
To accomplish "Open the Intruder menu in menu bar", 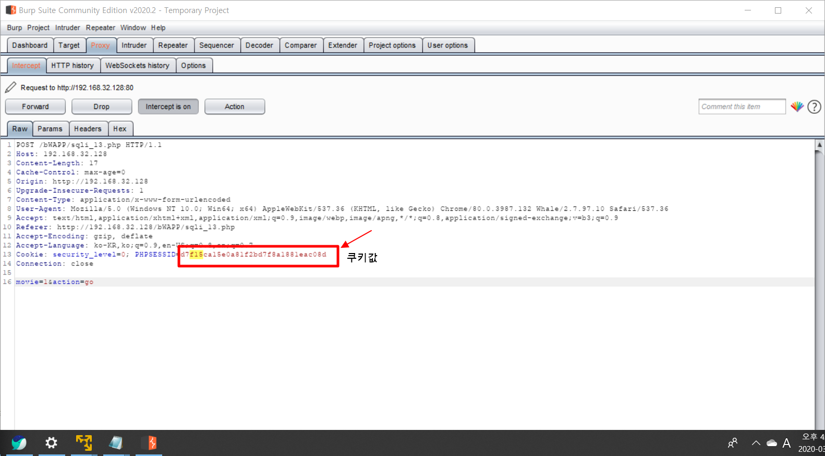I will [68, 28].
